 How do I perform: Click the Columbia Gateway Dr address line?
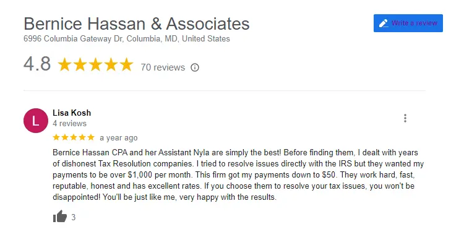[x=127, y=39]
